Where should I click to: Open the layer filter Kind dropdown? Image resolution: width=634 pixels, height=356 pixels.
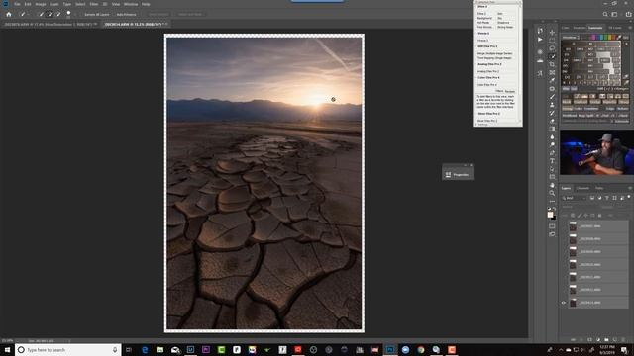574,198
